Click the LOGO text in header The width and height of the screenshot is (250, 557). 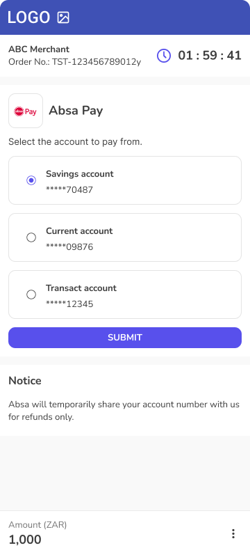[28, 17]
